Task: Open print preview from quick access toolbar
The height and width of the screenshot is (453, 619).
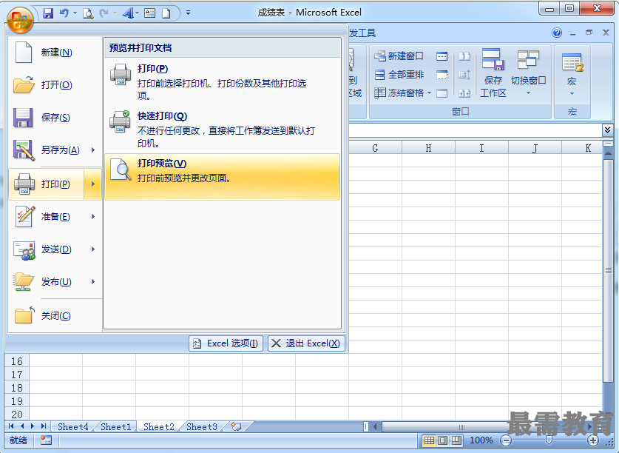Action: click(88, 13)
